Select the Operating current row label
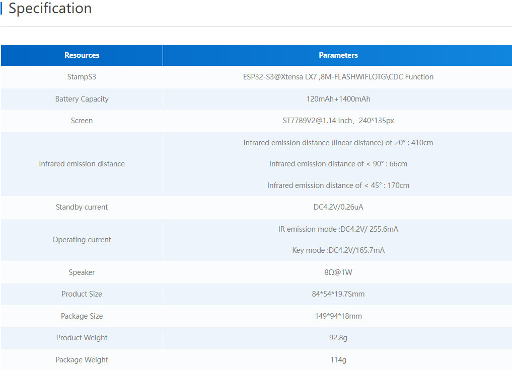This screenshot has height=387, width=512. click(82, 240)
